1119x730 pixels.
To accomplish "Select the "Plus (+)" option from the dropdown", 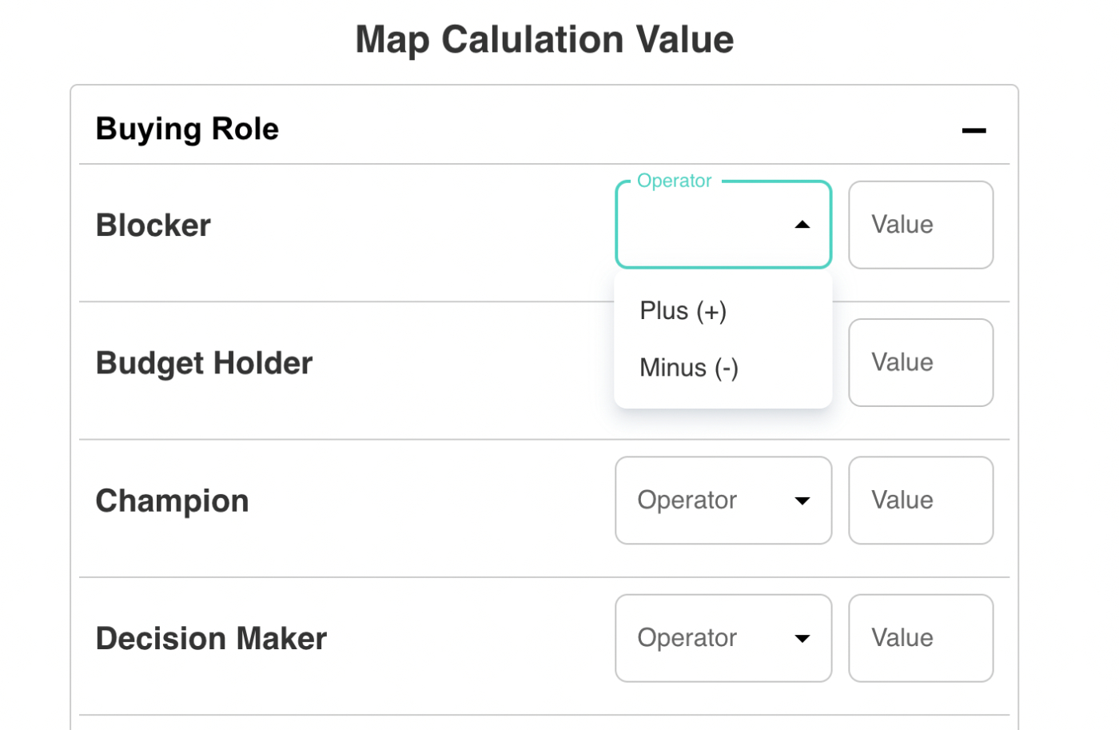I will tap(683, 311).
